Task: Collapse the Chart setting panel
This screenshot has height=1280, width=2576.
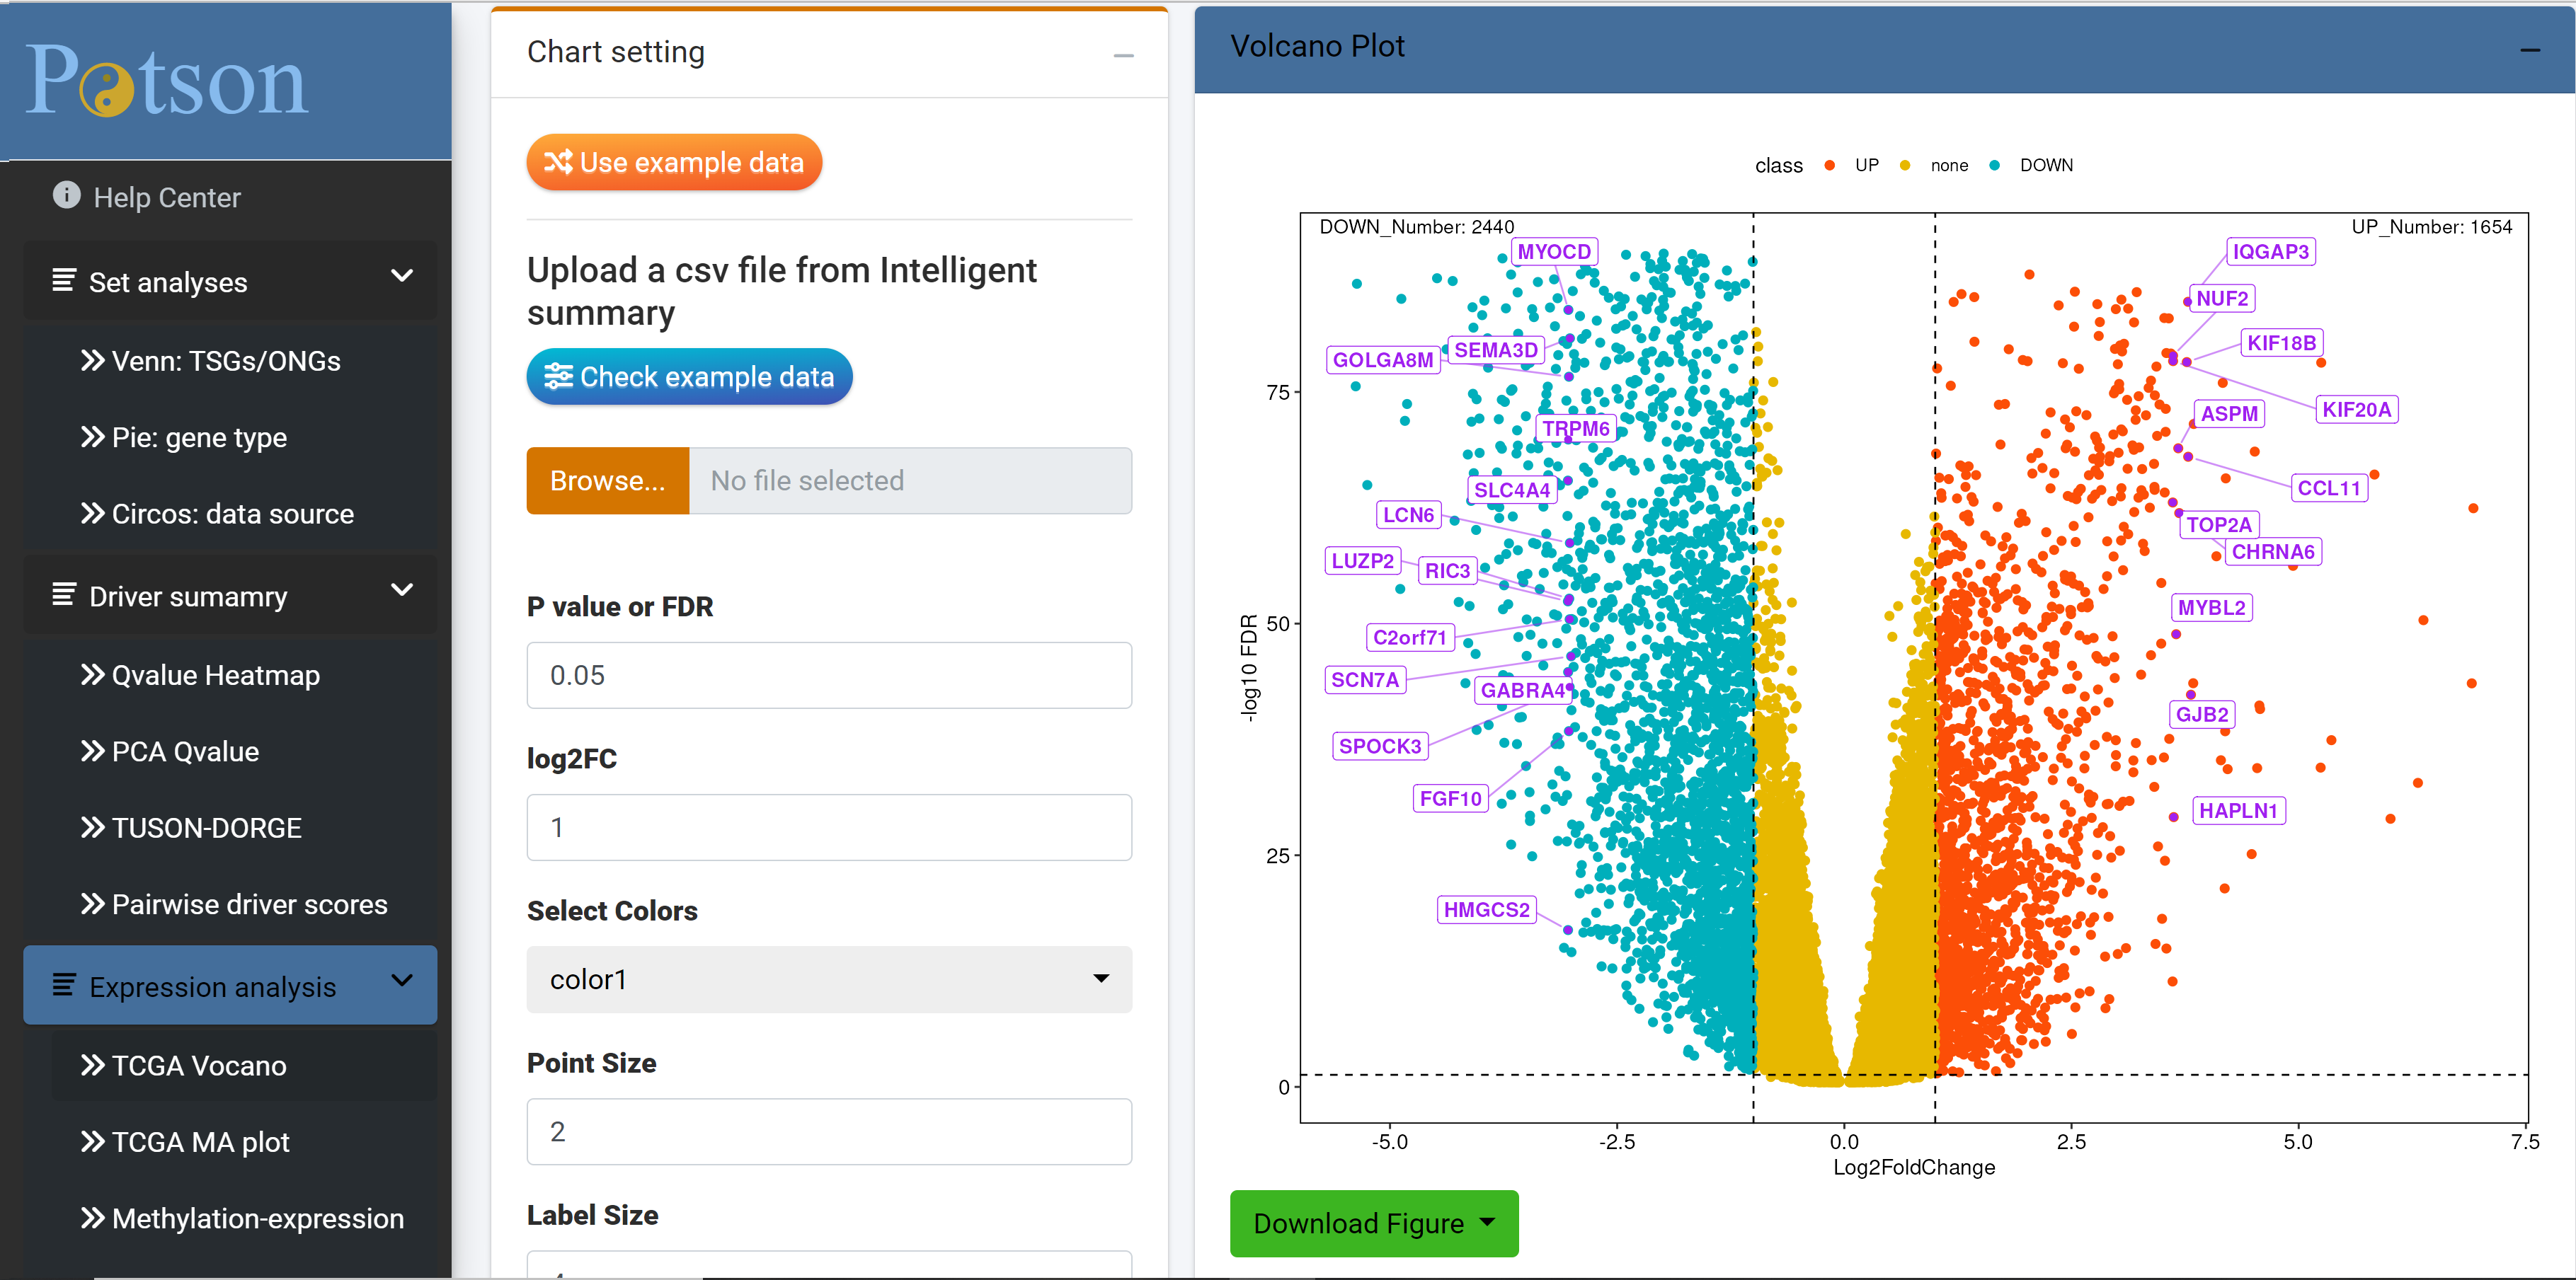Action: click(1124, 55)
